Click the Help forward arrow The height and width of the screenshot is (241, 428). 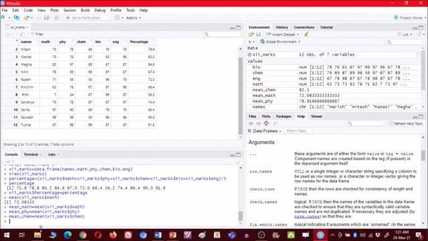point(258,123)
